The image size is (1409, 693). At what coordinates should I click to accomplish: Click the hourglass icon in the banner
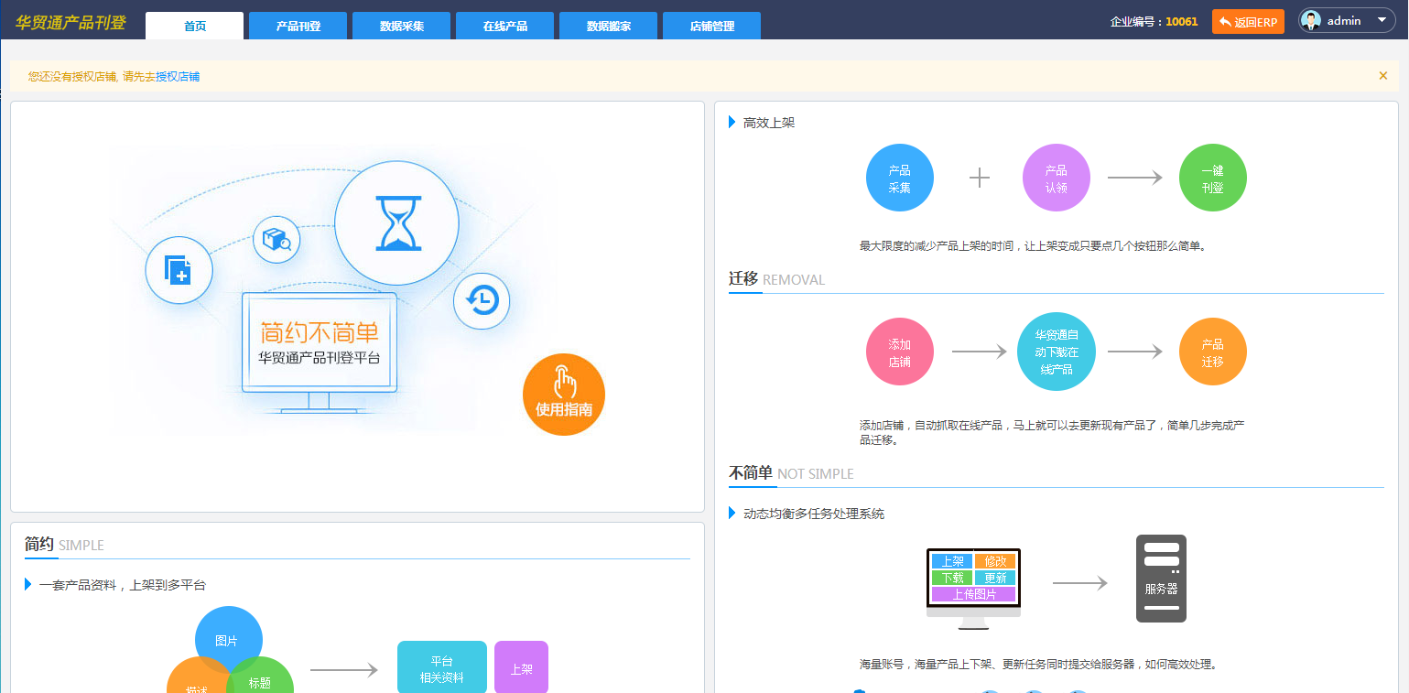(396, 222)
